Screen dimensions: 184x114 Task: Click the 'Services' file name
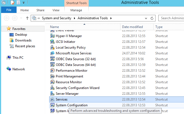(62, 99)
